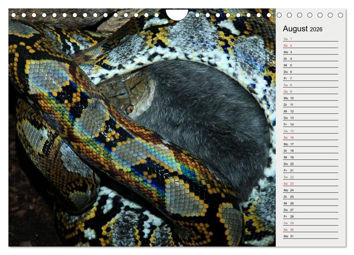The image size is (354, 255).
Task: Click Di 25 date entry
Action: coord(311,197)
